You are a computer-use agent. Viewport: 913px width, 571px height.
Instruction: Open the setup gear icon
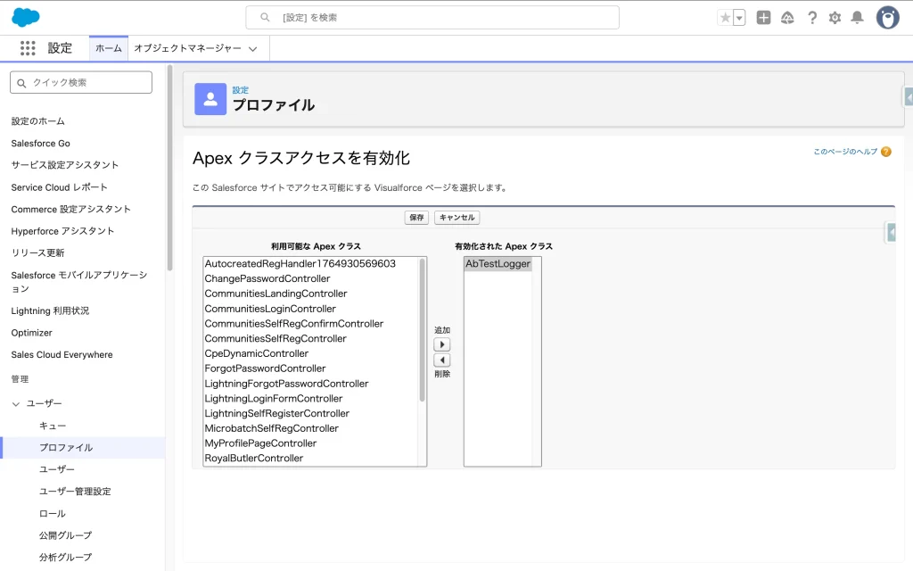coord(835,18)
